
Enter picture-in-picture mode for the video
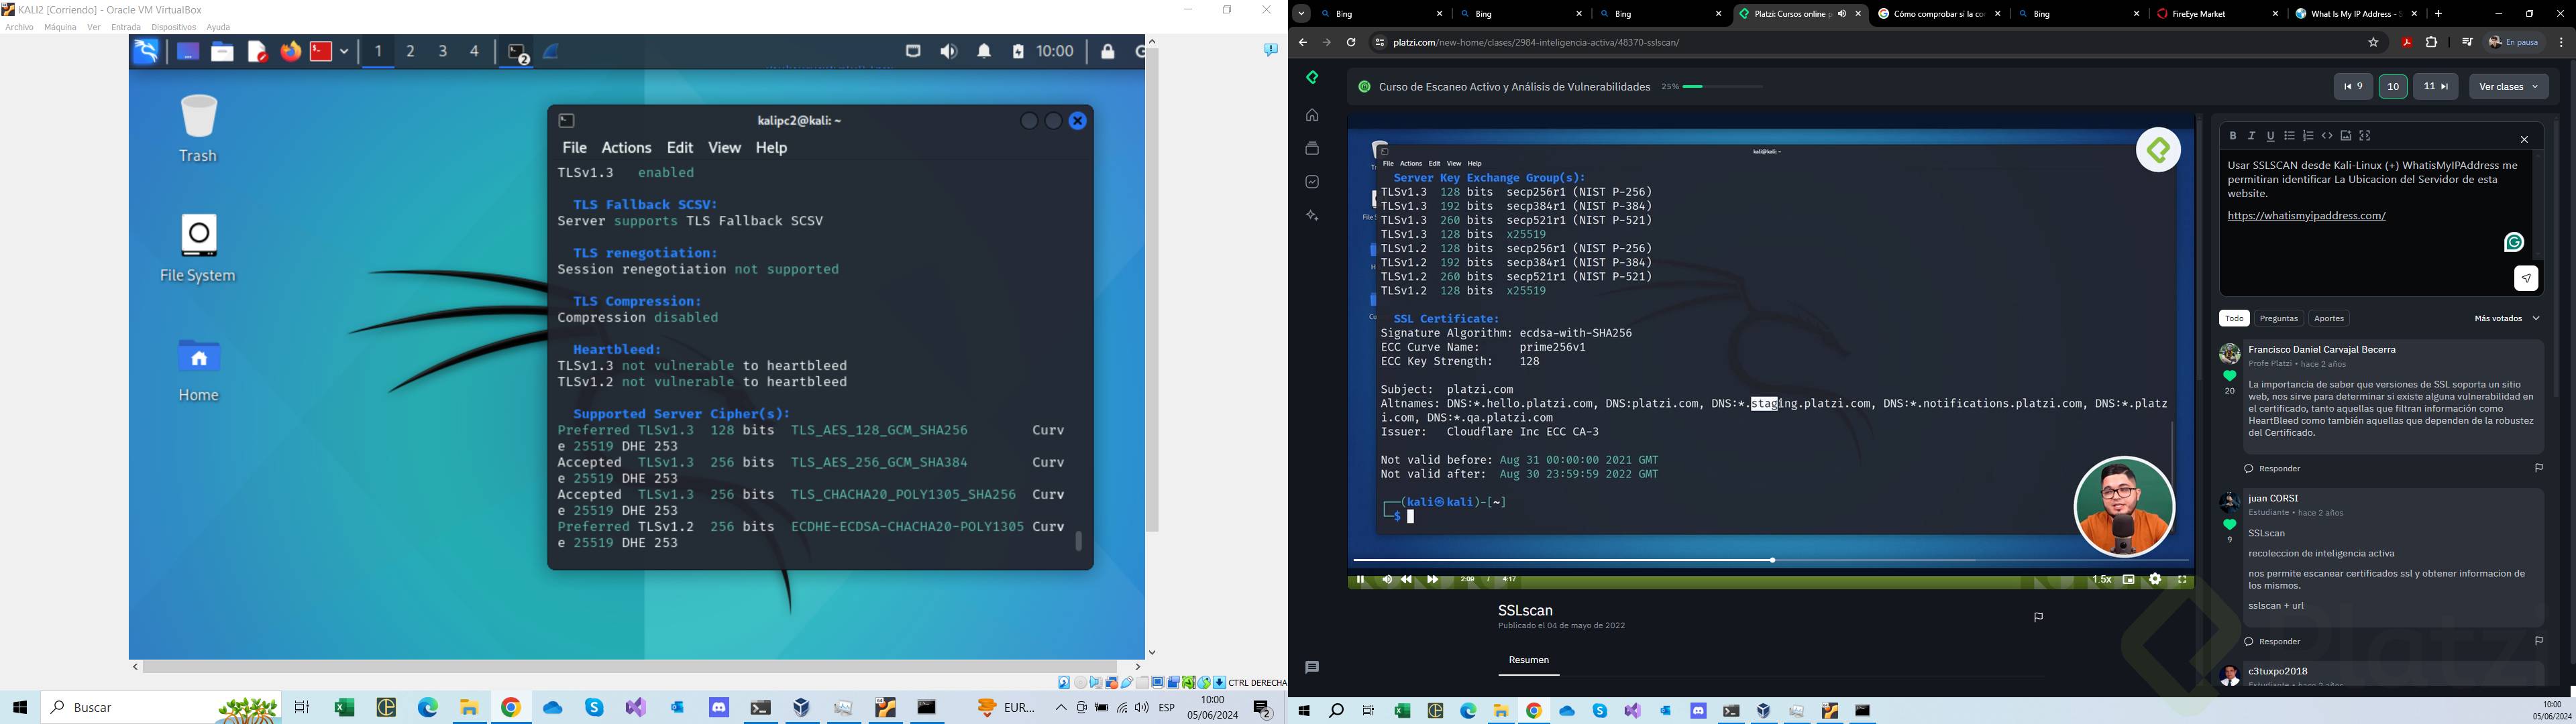(2129, 579)
